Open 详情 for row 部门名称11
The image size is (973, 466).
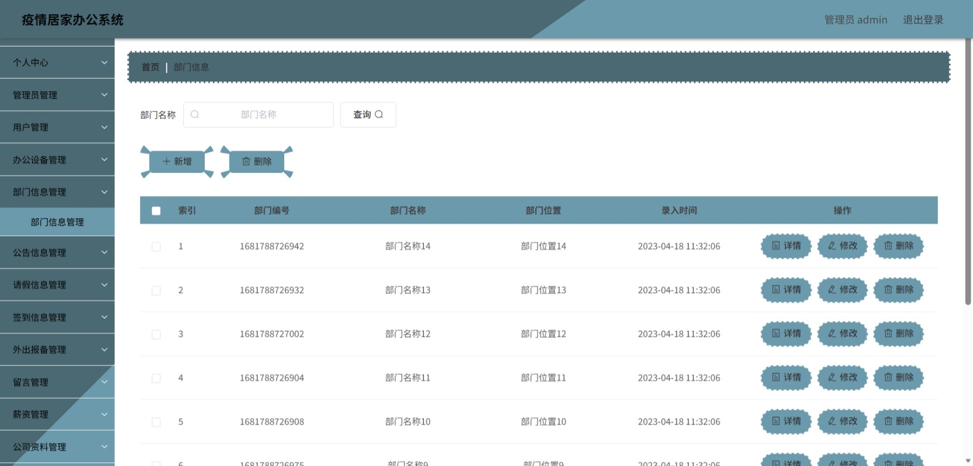(786, 378)
